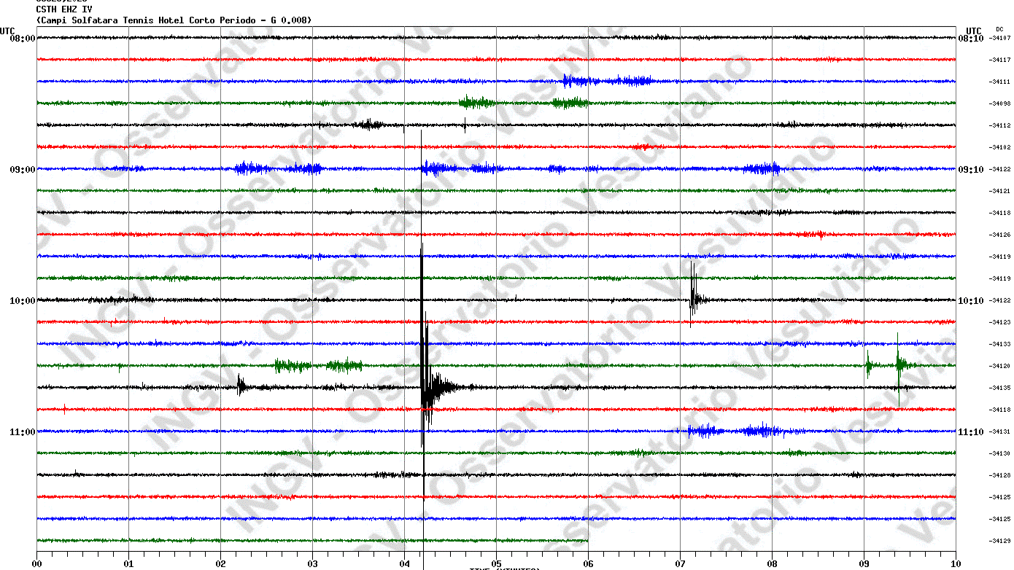Click the '10:00' row time label

(22, 300)
